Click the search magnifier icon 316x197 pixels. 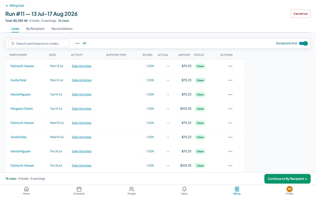[13, 44]
